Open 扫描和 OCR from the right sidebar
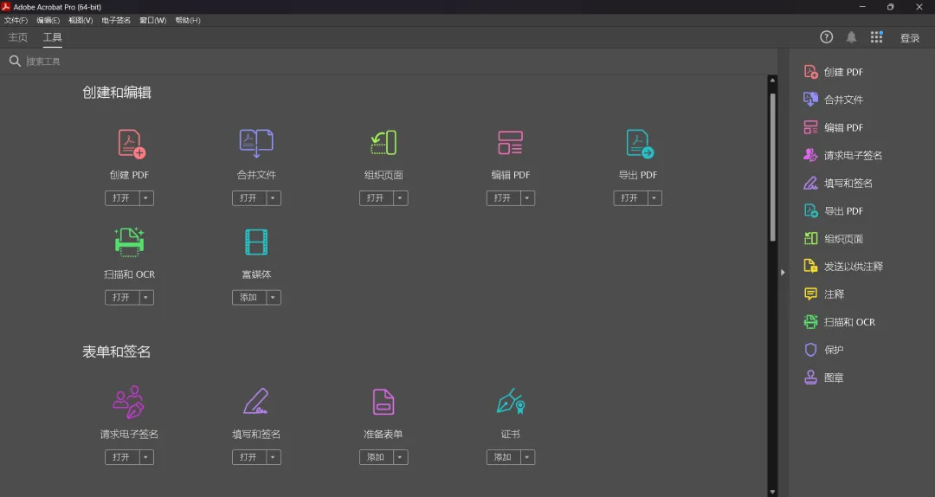 839,322
